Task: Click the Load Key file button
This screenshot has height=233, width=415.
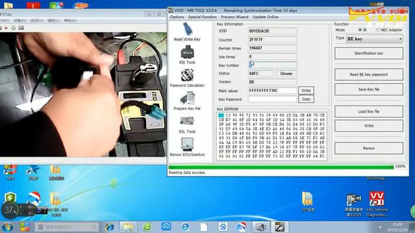Action: click(369, 111)
